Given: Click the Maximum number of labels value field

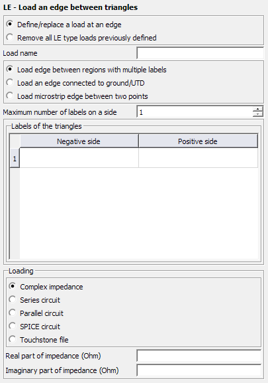Looking at the screenshot, I should 195,112.
